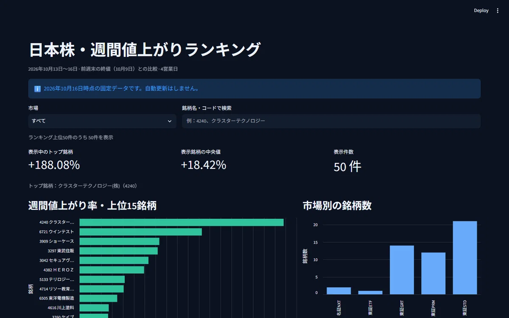Click the 表示銘柄の中央値 metric label

201,152
